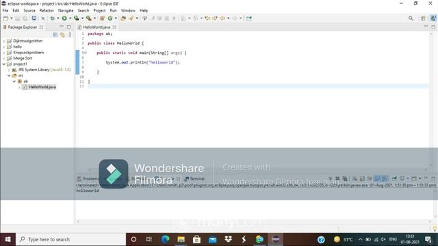Expand JRE System Library node
Screen dimensions: 438x246
9,70
